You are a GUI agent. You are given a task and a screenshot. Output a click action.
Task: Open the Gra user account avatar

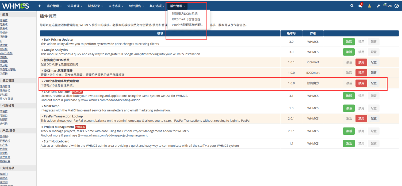pos(387,6)
